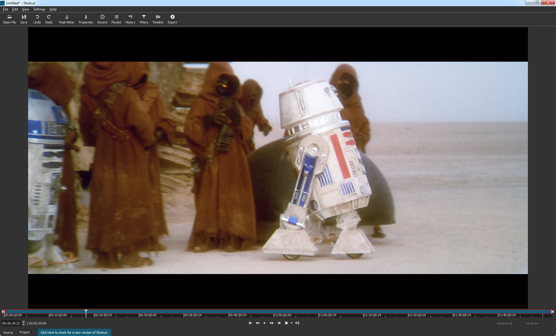Switch to the Project tab
Viewport: 556px width, 336px height.
coord(25,332)
